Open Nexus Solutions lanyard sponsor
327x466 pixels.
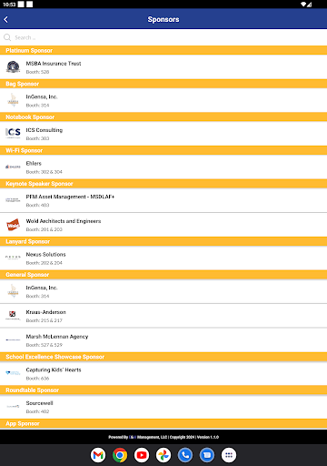(x=163, y=258)
